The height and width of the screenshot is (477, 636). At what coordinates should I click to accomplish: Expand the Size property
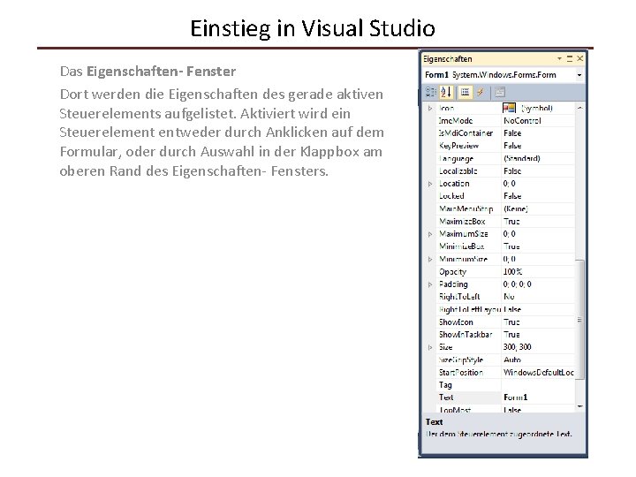tap(430, 347)
